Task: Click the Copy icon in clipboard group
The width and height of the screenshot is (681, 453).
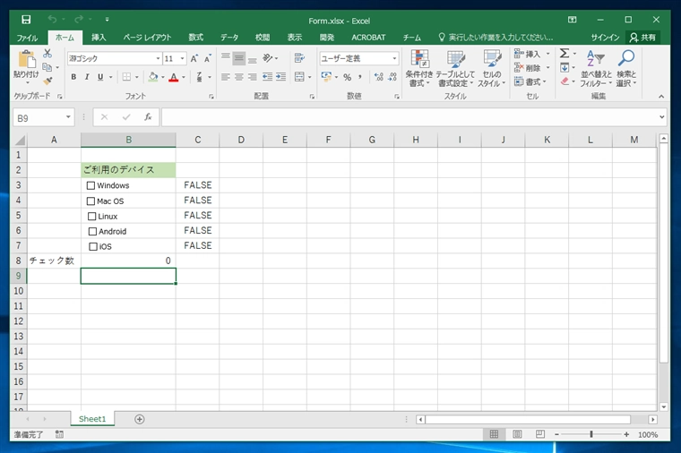Action: (x=47, y=67)
